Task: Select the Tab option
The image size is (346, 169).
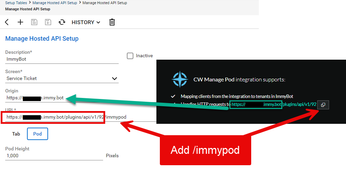Action: pos(16,134)
